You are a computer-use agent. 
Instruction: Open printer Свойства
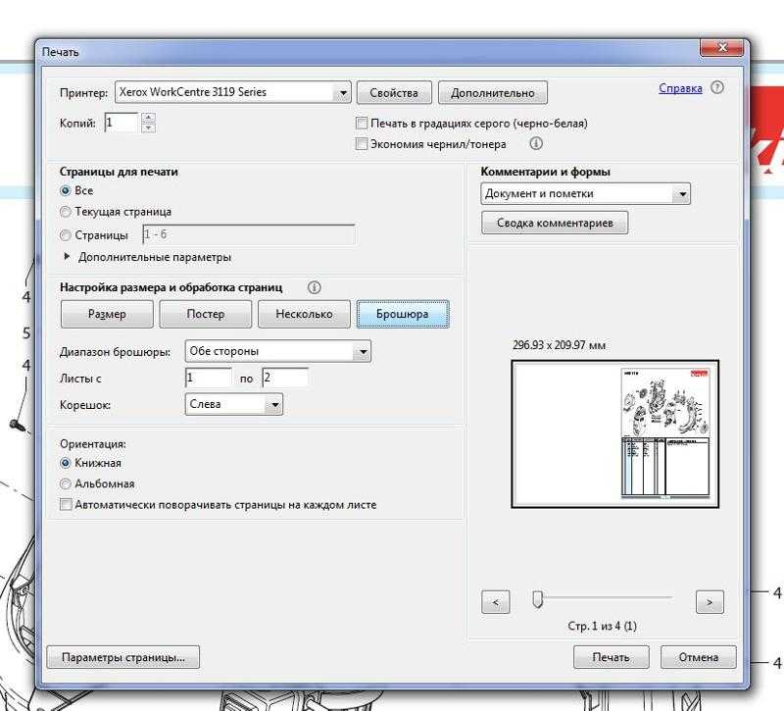pos(394,92)
